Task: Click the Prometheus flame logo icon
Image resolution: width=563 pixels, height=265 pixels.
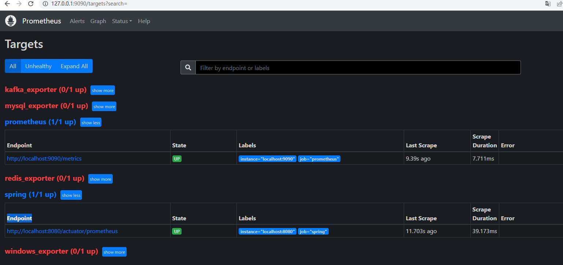Action: click(11, 21)
